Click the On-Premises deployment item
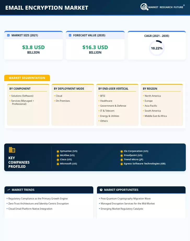 63,101
